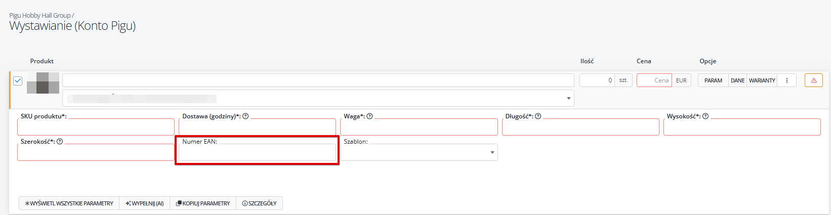831x215 pixels.
Task: Click the Kopiuj parametry button
Action: tap(203, 203)
